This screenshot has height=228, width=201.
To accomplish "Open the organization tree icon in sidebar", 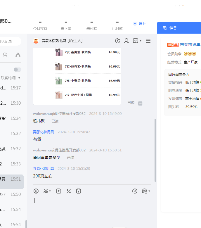I will click(18, 55).
